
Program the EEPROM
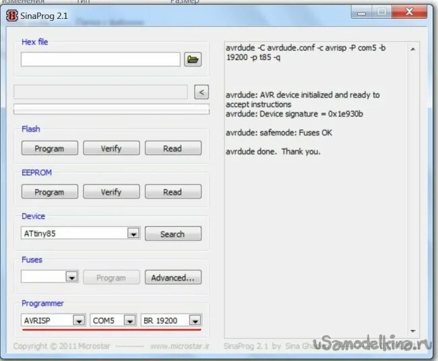pos(50,191)
